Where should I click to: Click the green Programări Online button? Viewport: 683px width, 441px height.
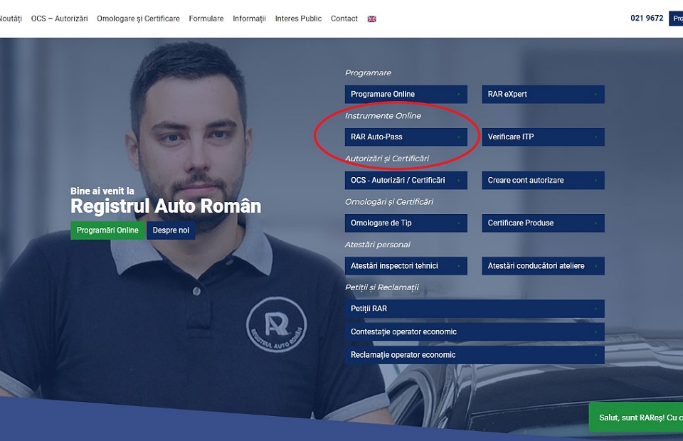pyautogui.click(x=107, y=230)
